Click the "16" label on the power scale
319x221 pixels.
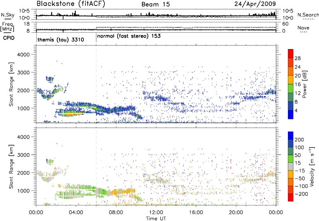[297, 85]
